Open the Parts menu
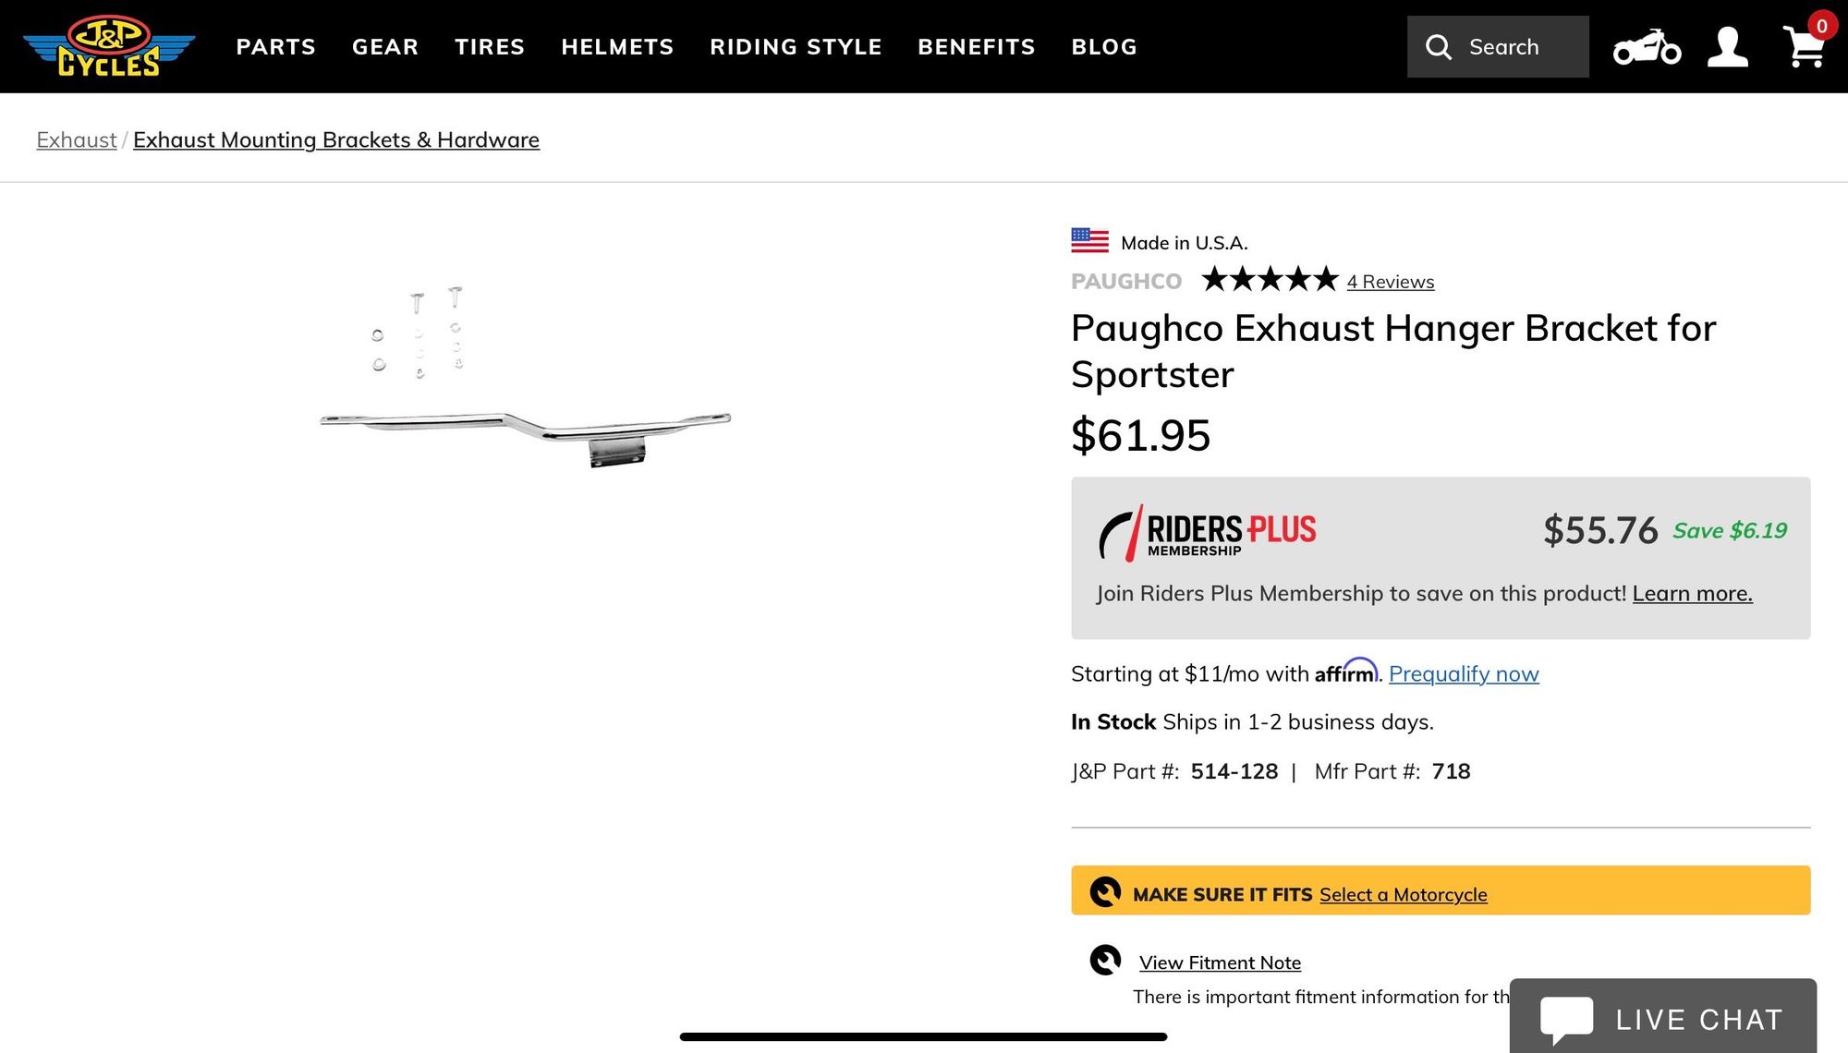Image resolution: width=1848 pixels, height=1053 pixels. pos(275,47)
